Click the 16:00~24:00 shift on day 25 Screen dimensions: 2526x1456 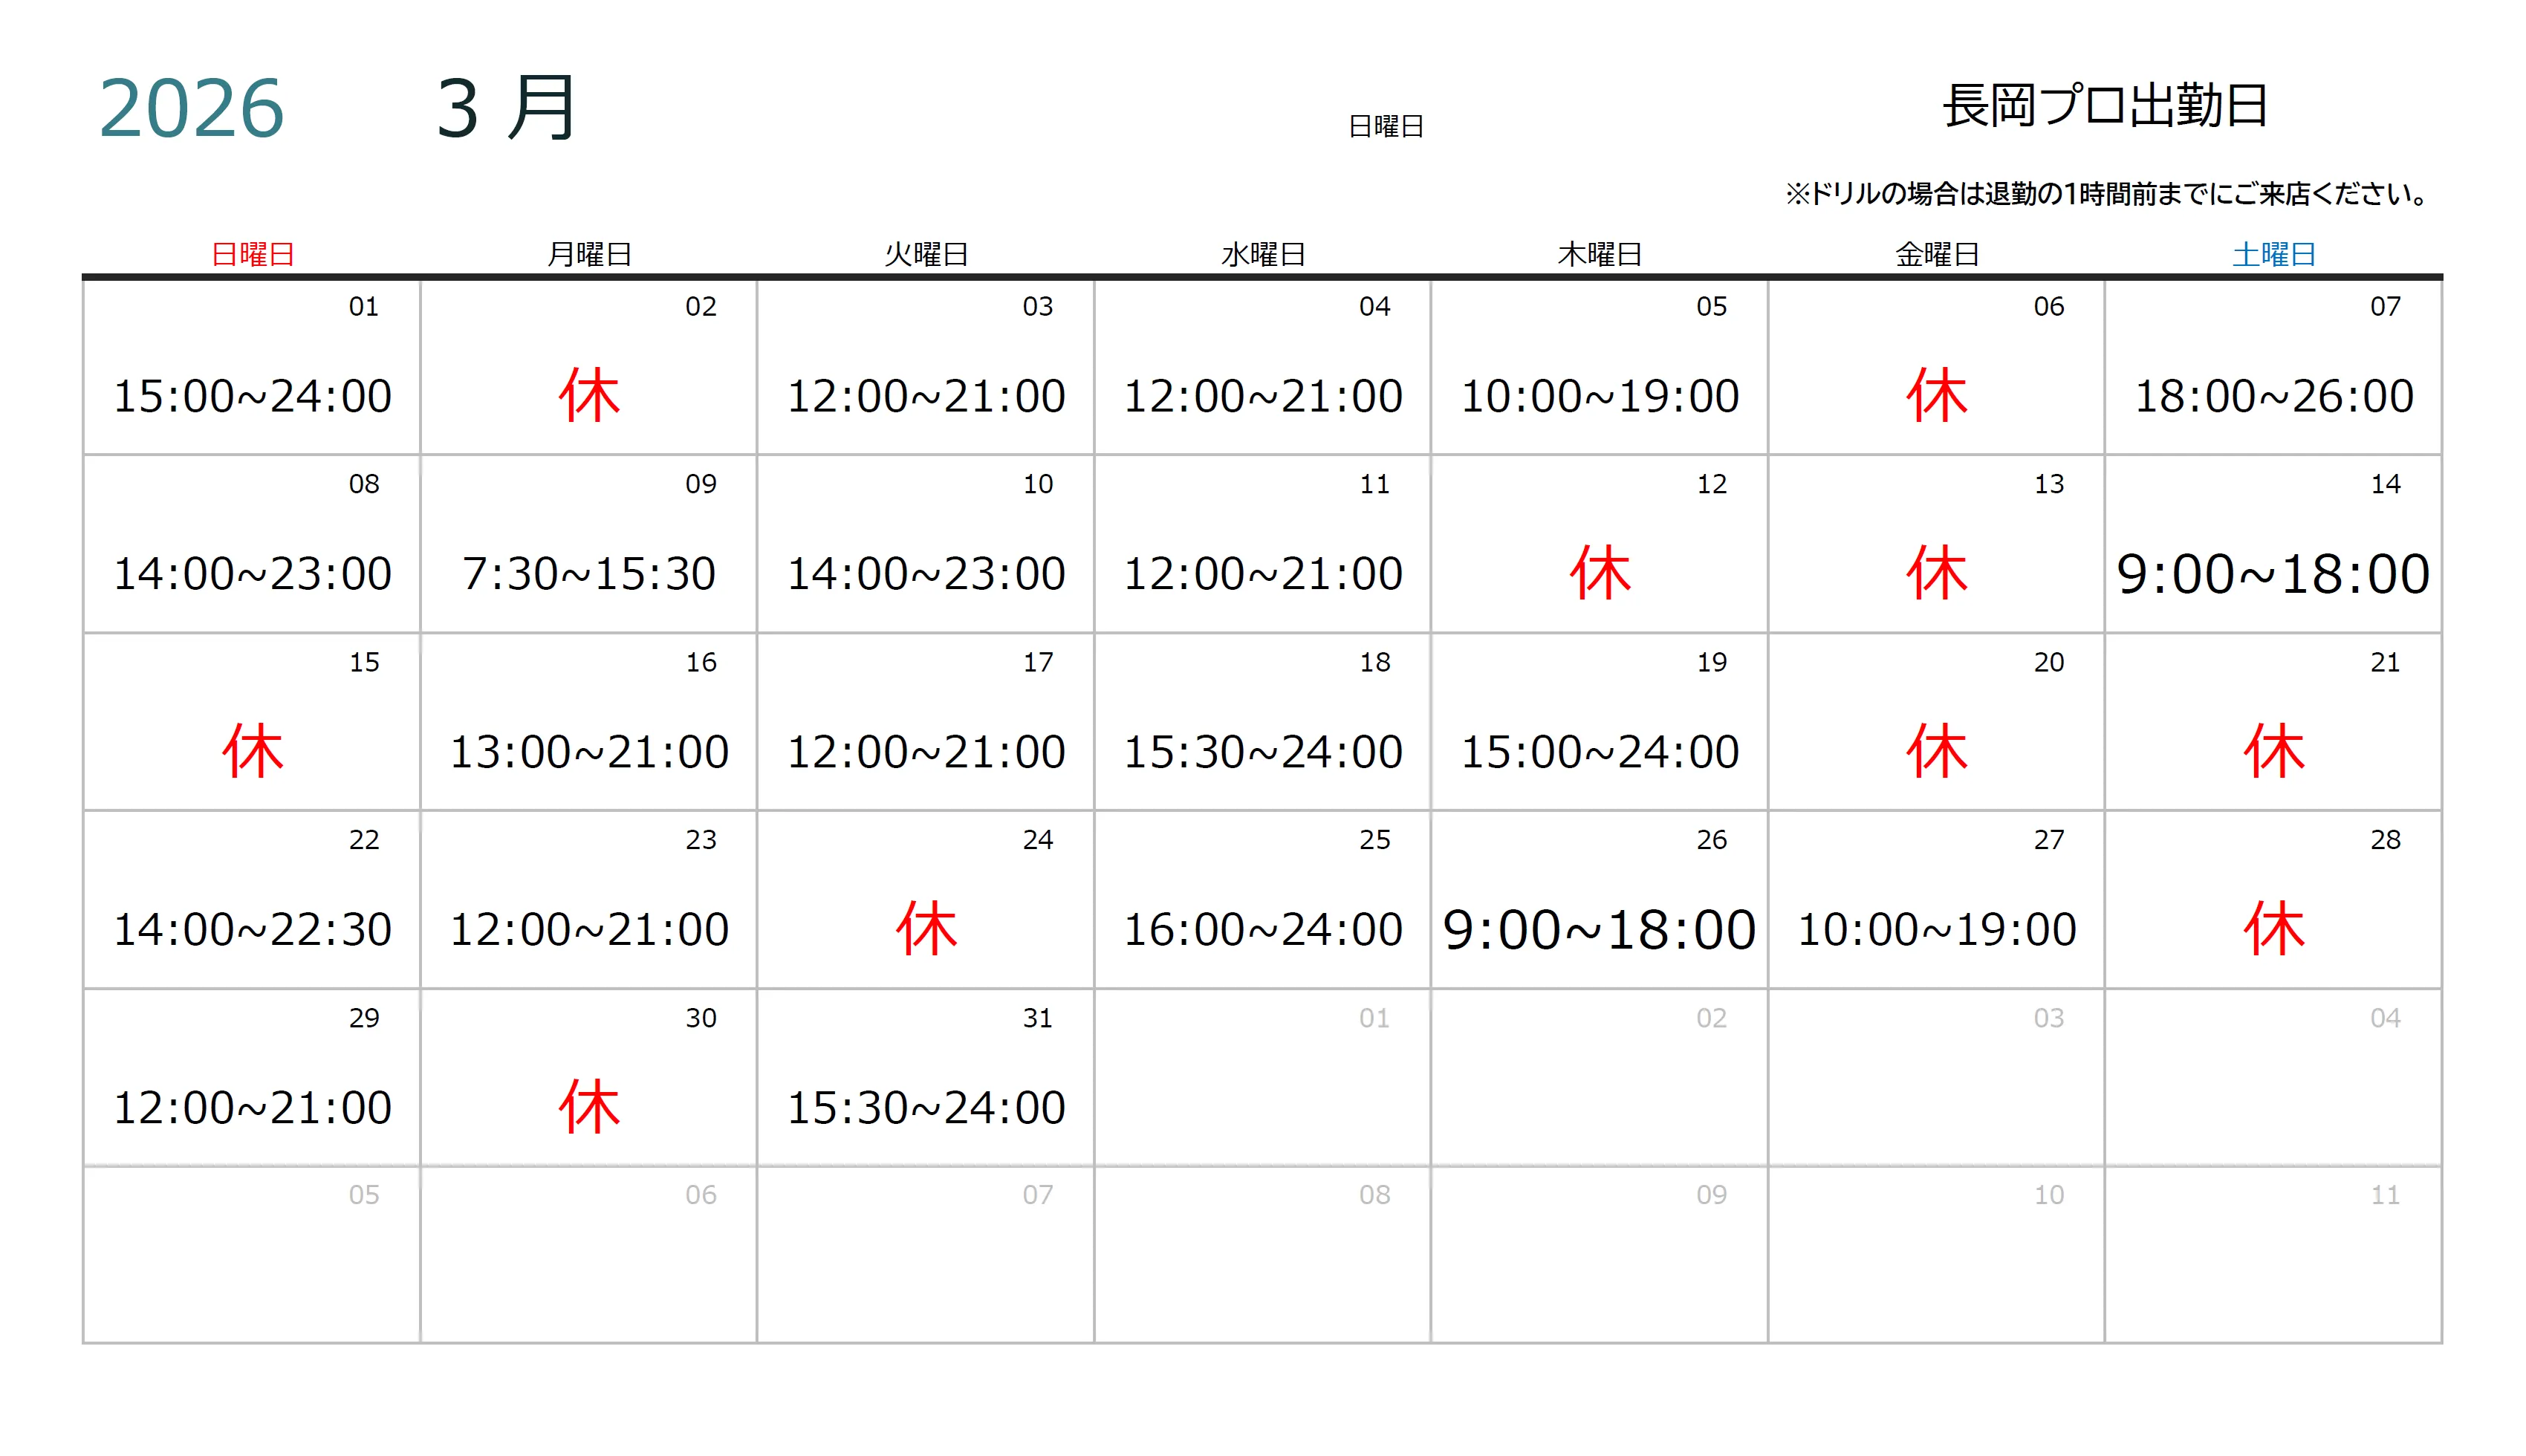pyautogui.click(x=1263, y=930)
